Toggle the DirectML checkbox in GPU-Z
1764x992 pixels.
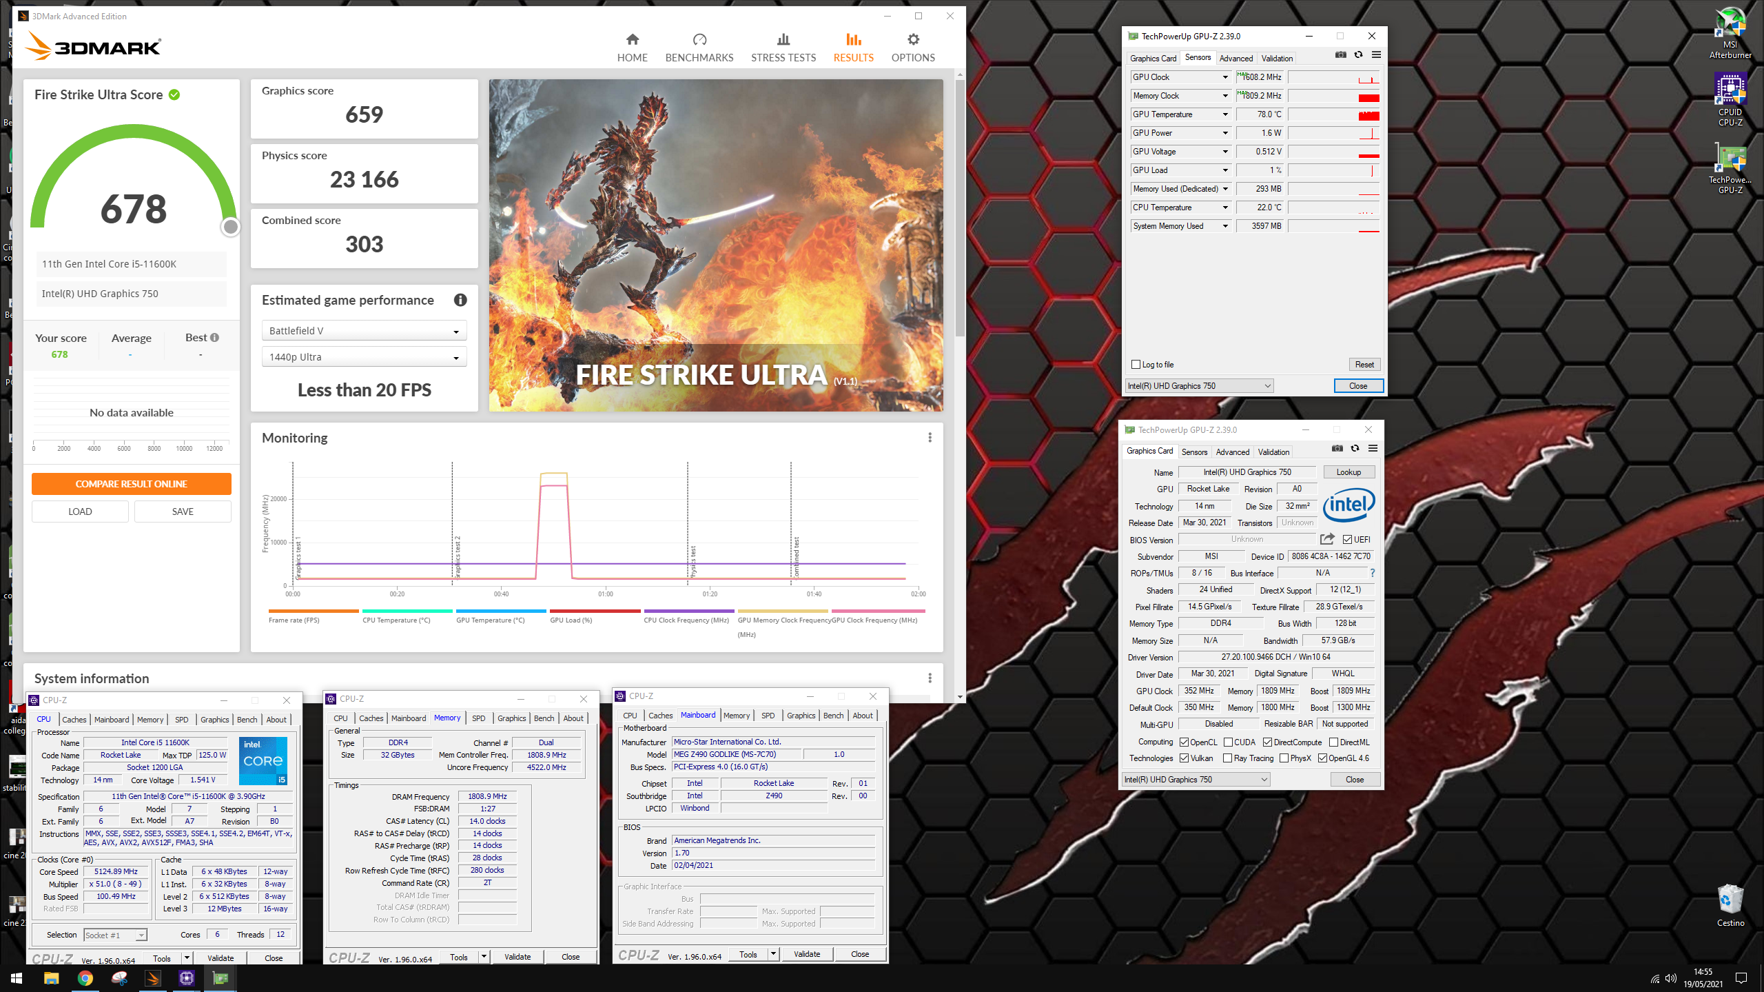1333,742
